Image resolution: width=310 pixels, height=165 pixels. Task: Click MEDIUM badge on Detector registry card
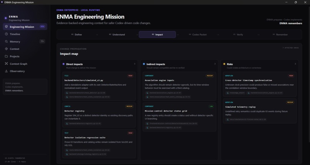[x=129, y=106]
